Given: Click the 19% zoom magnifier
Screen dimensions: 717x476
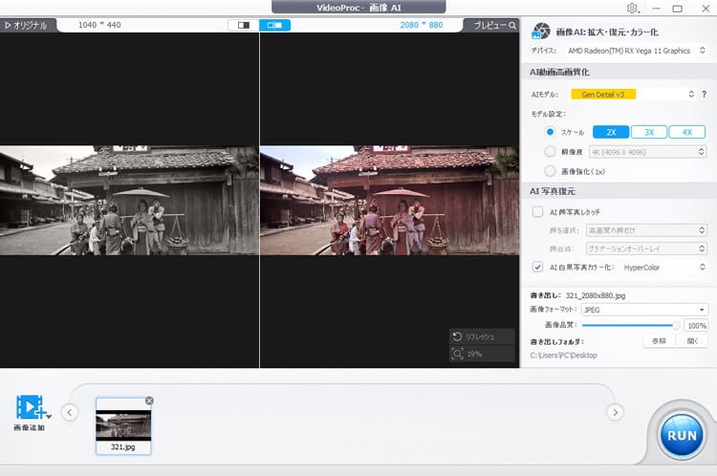Looking at the screenshot, I should click(457, 354).
